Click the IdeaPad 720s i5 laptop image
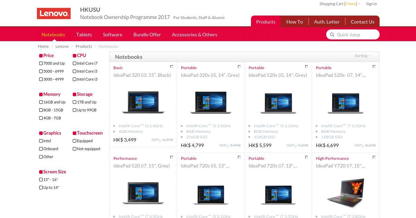Image resolution: width=416 pixels, height=218 pixels. [211, 194]
